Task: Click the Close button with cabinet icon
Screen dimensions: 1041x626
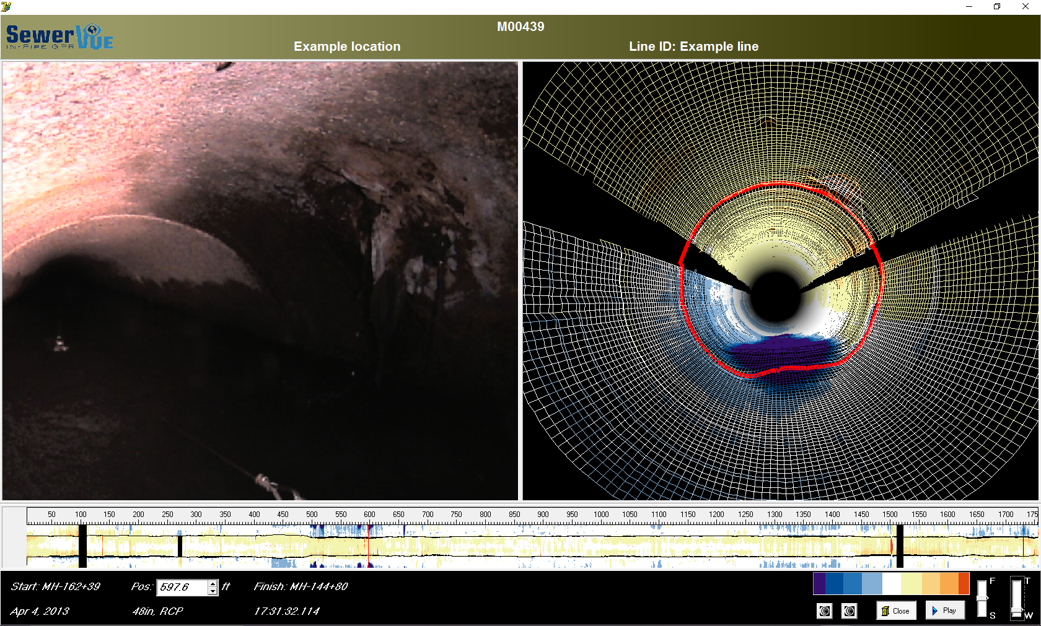Action: point(896,611)
